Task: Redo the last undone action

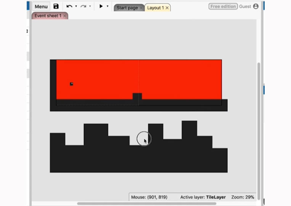Action: 83,6
